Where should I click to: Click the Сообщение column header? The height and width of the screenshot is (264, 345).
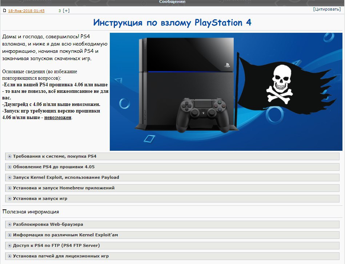[172, 2]
